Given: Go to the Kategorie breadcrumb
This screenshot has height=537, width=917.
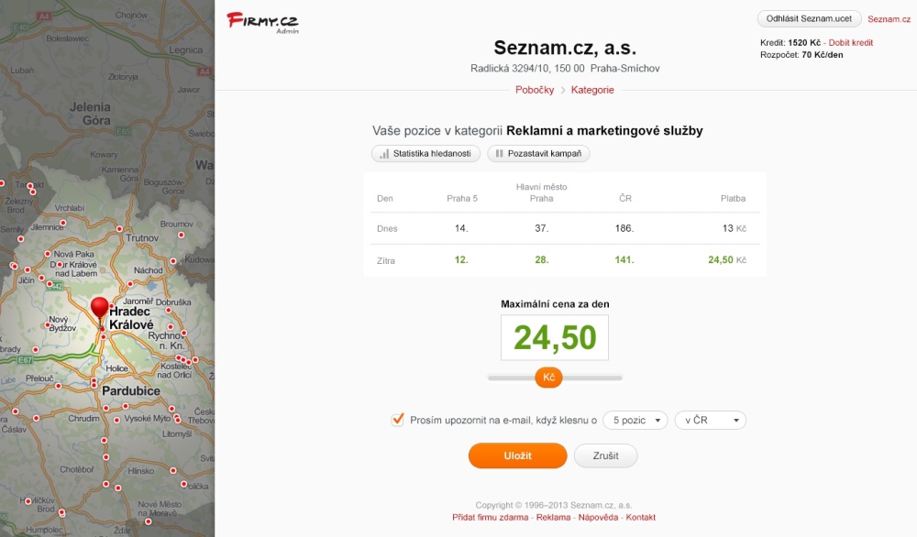Looking at the screenshot, I should click(x=592, y=90).
